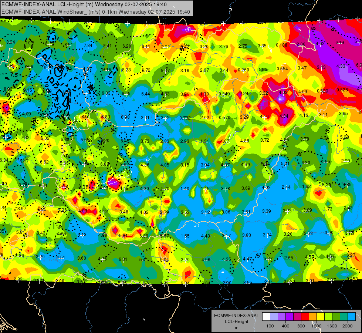
Task: Click the map value 2.02
Action: pyautogui.click(x=204, y=118)
